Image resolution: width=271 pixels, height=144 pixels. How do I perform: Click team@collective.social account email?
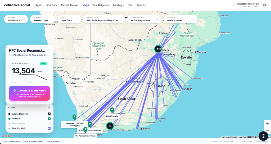[247, 4]
